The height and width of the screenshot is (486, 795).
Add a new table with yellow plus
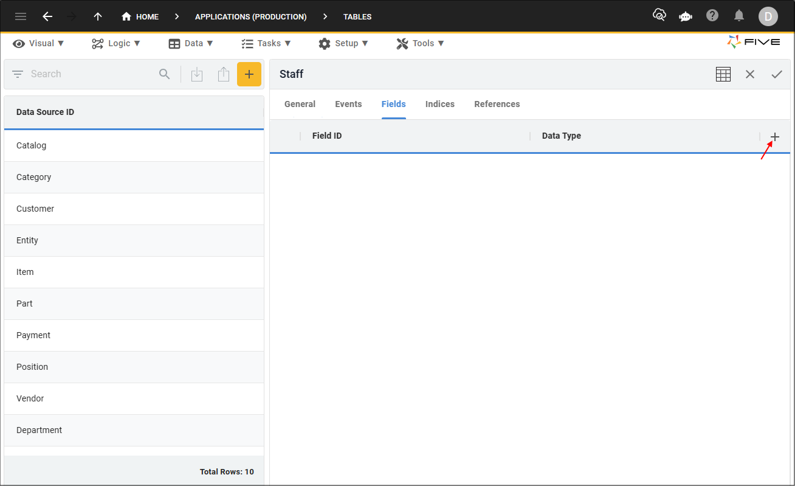(249, 74)
